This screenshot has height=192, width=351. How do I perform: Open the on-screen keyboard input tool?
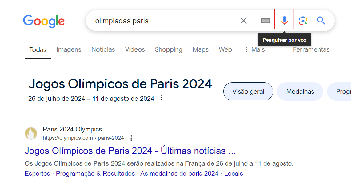[x=266, y=21]
